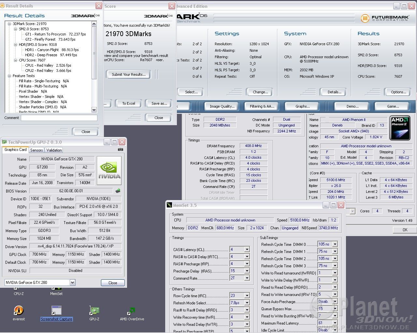This screenshot has height=333, width=417.
Task: Collapse the Feature Tests tree node
Action: pos(9,76)
